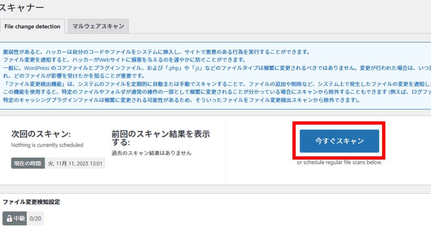Click the 0/20 score badge

[35, 219]
